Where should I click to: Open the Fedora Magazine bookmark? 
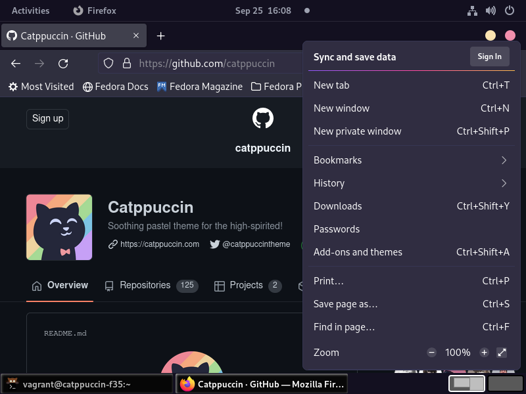click(x=200, y=87)
